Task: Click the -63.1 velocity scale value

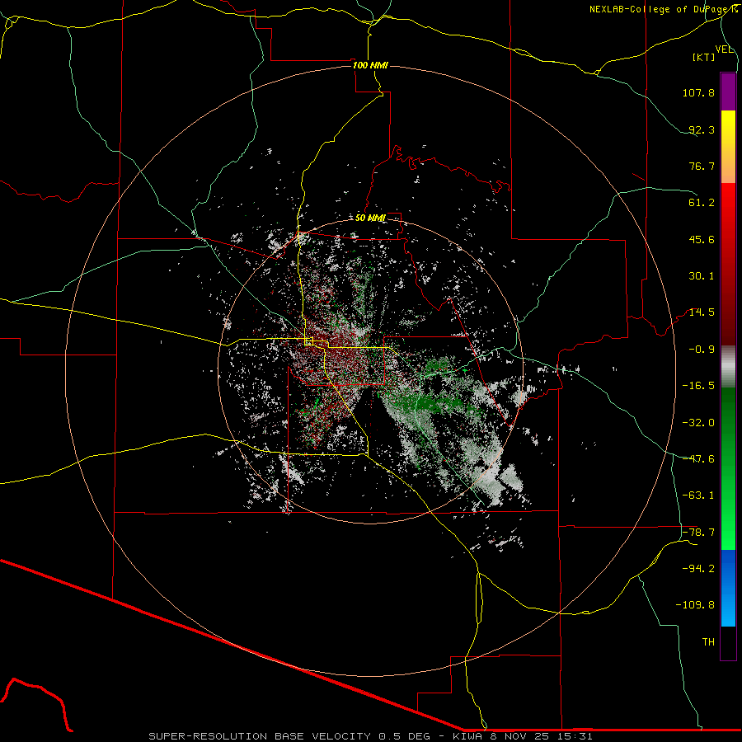Action: 698,495
